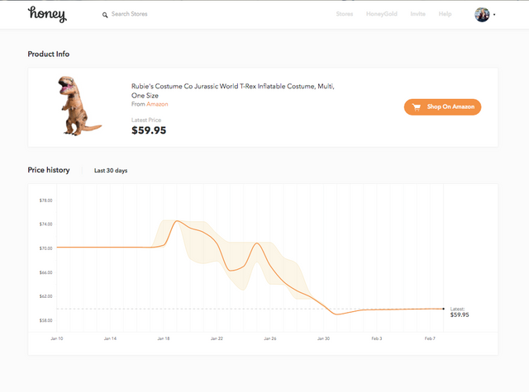Screen dimensions: 529x392
Task: Click the Honey logo
Action: [47, 14]
